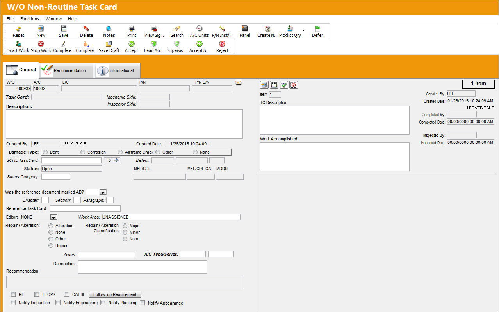
Task: Switch to the Informational tab
Action: (x=118, y=70)
